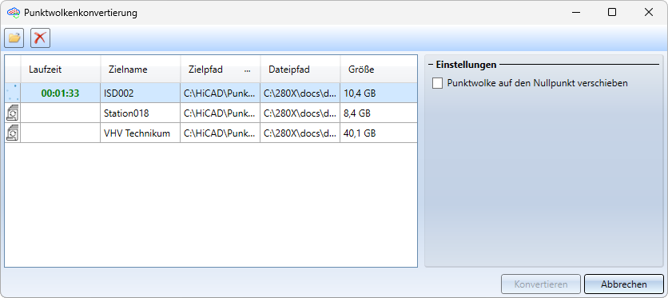
Task: Collapse the Einstellungen group
Action: [x=430, y=65]
